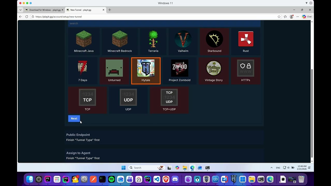Open the taskbar clock and date

302,168
